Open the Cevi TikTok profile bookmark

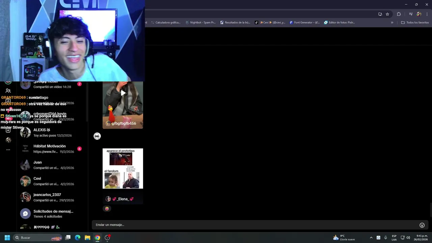point(270,23)
